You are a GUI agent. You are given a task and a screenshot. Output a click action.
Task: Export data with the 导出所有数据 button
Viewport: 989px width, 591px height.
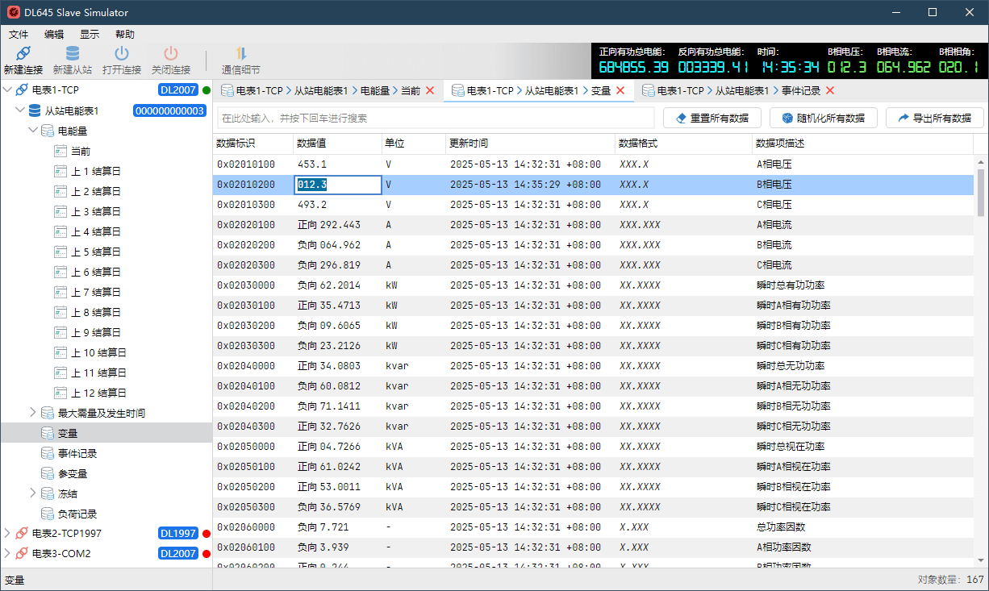[x=935, y=117]
